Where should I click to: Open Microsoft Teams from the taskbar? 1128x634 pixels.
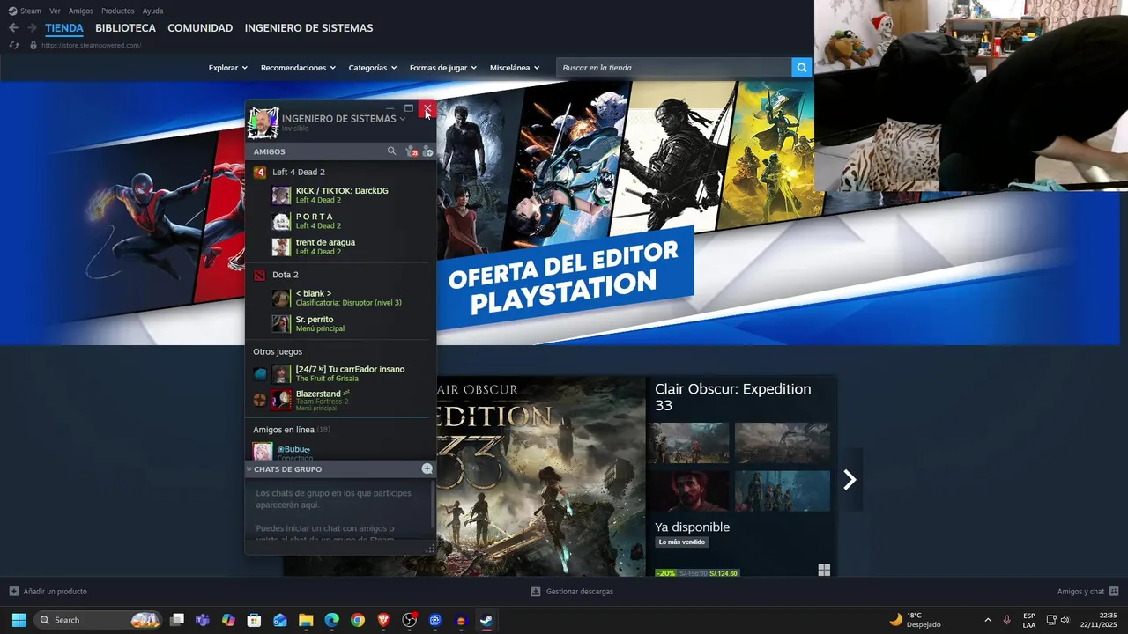click(203, 620)
